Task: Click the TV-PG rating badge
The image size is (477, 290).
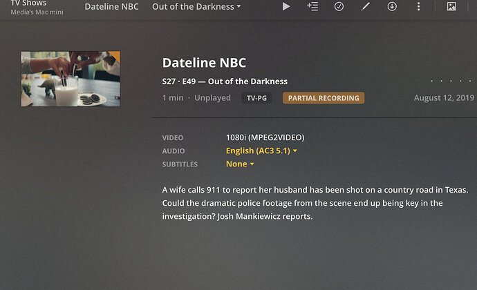Action: tap(256, 98)
